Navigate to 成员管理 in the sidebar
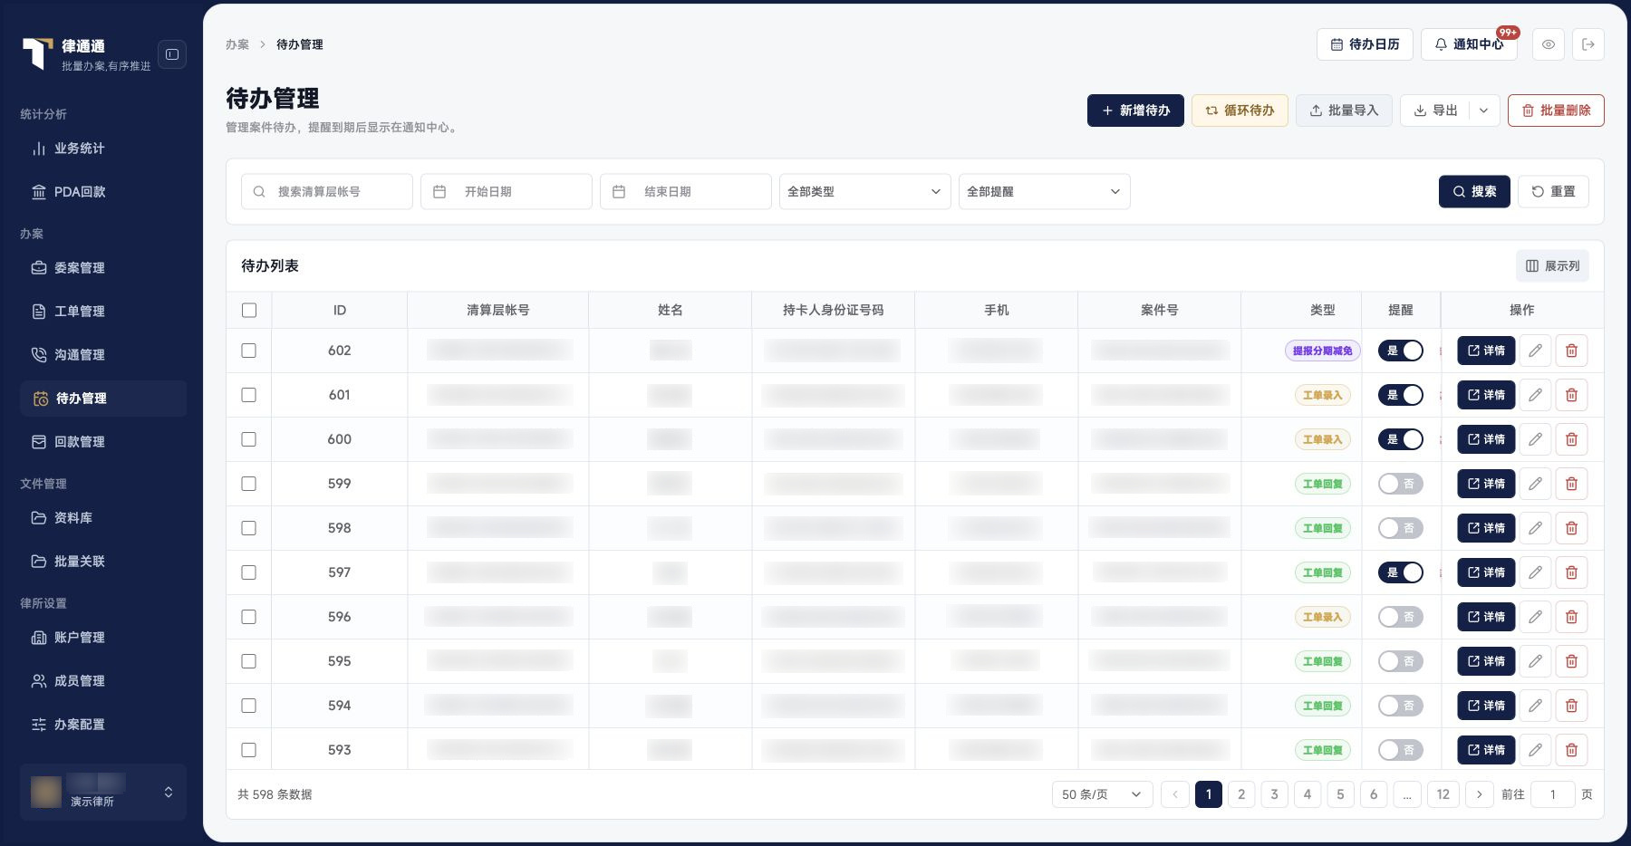The width and height of the screenshot is (1631, 846). click(103, 681)
